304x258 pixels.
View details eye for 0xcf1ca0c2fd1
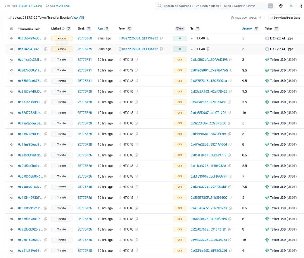11,59
